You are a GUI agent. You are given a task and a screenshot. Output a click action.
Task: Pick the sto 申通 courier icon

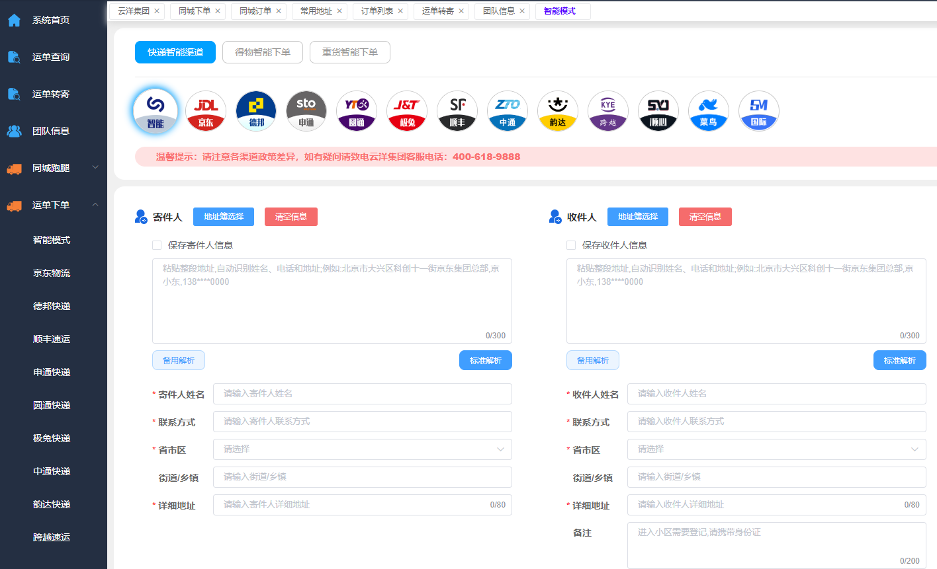point(306,111)
